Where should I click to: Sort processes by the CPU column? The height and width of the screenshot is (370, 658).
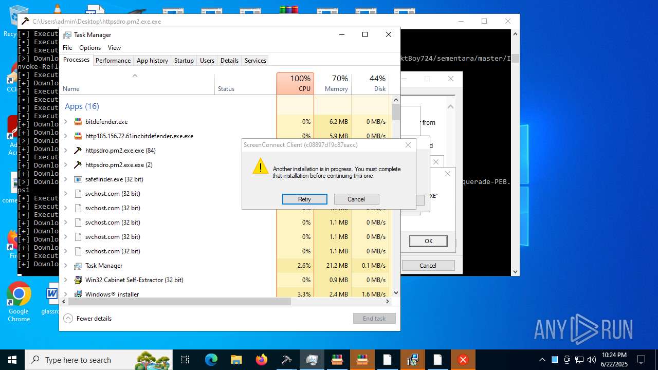(295, 83)
